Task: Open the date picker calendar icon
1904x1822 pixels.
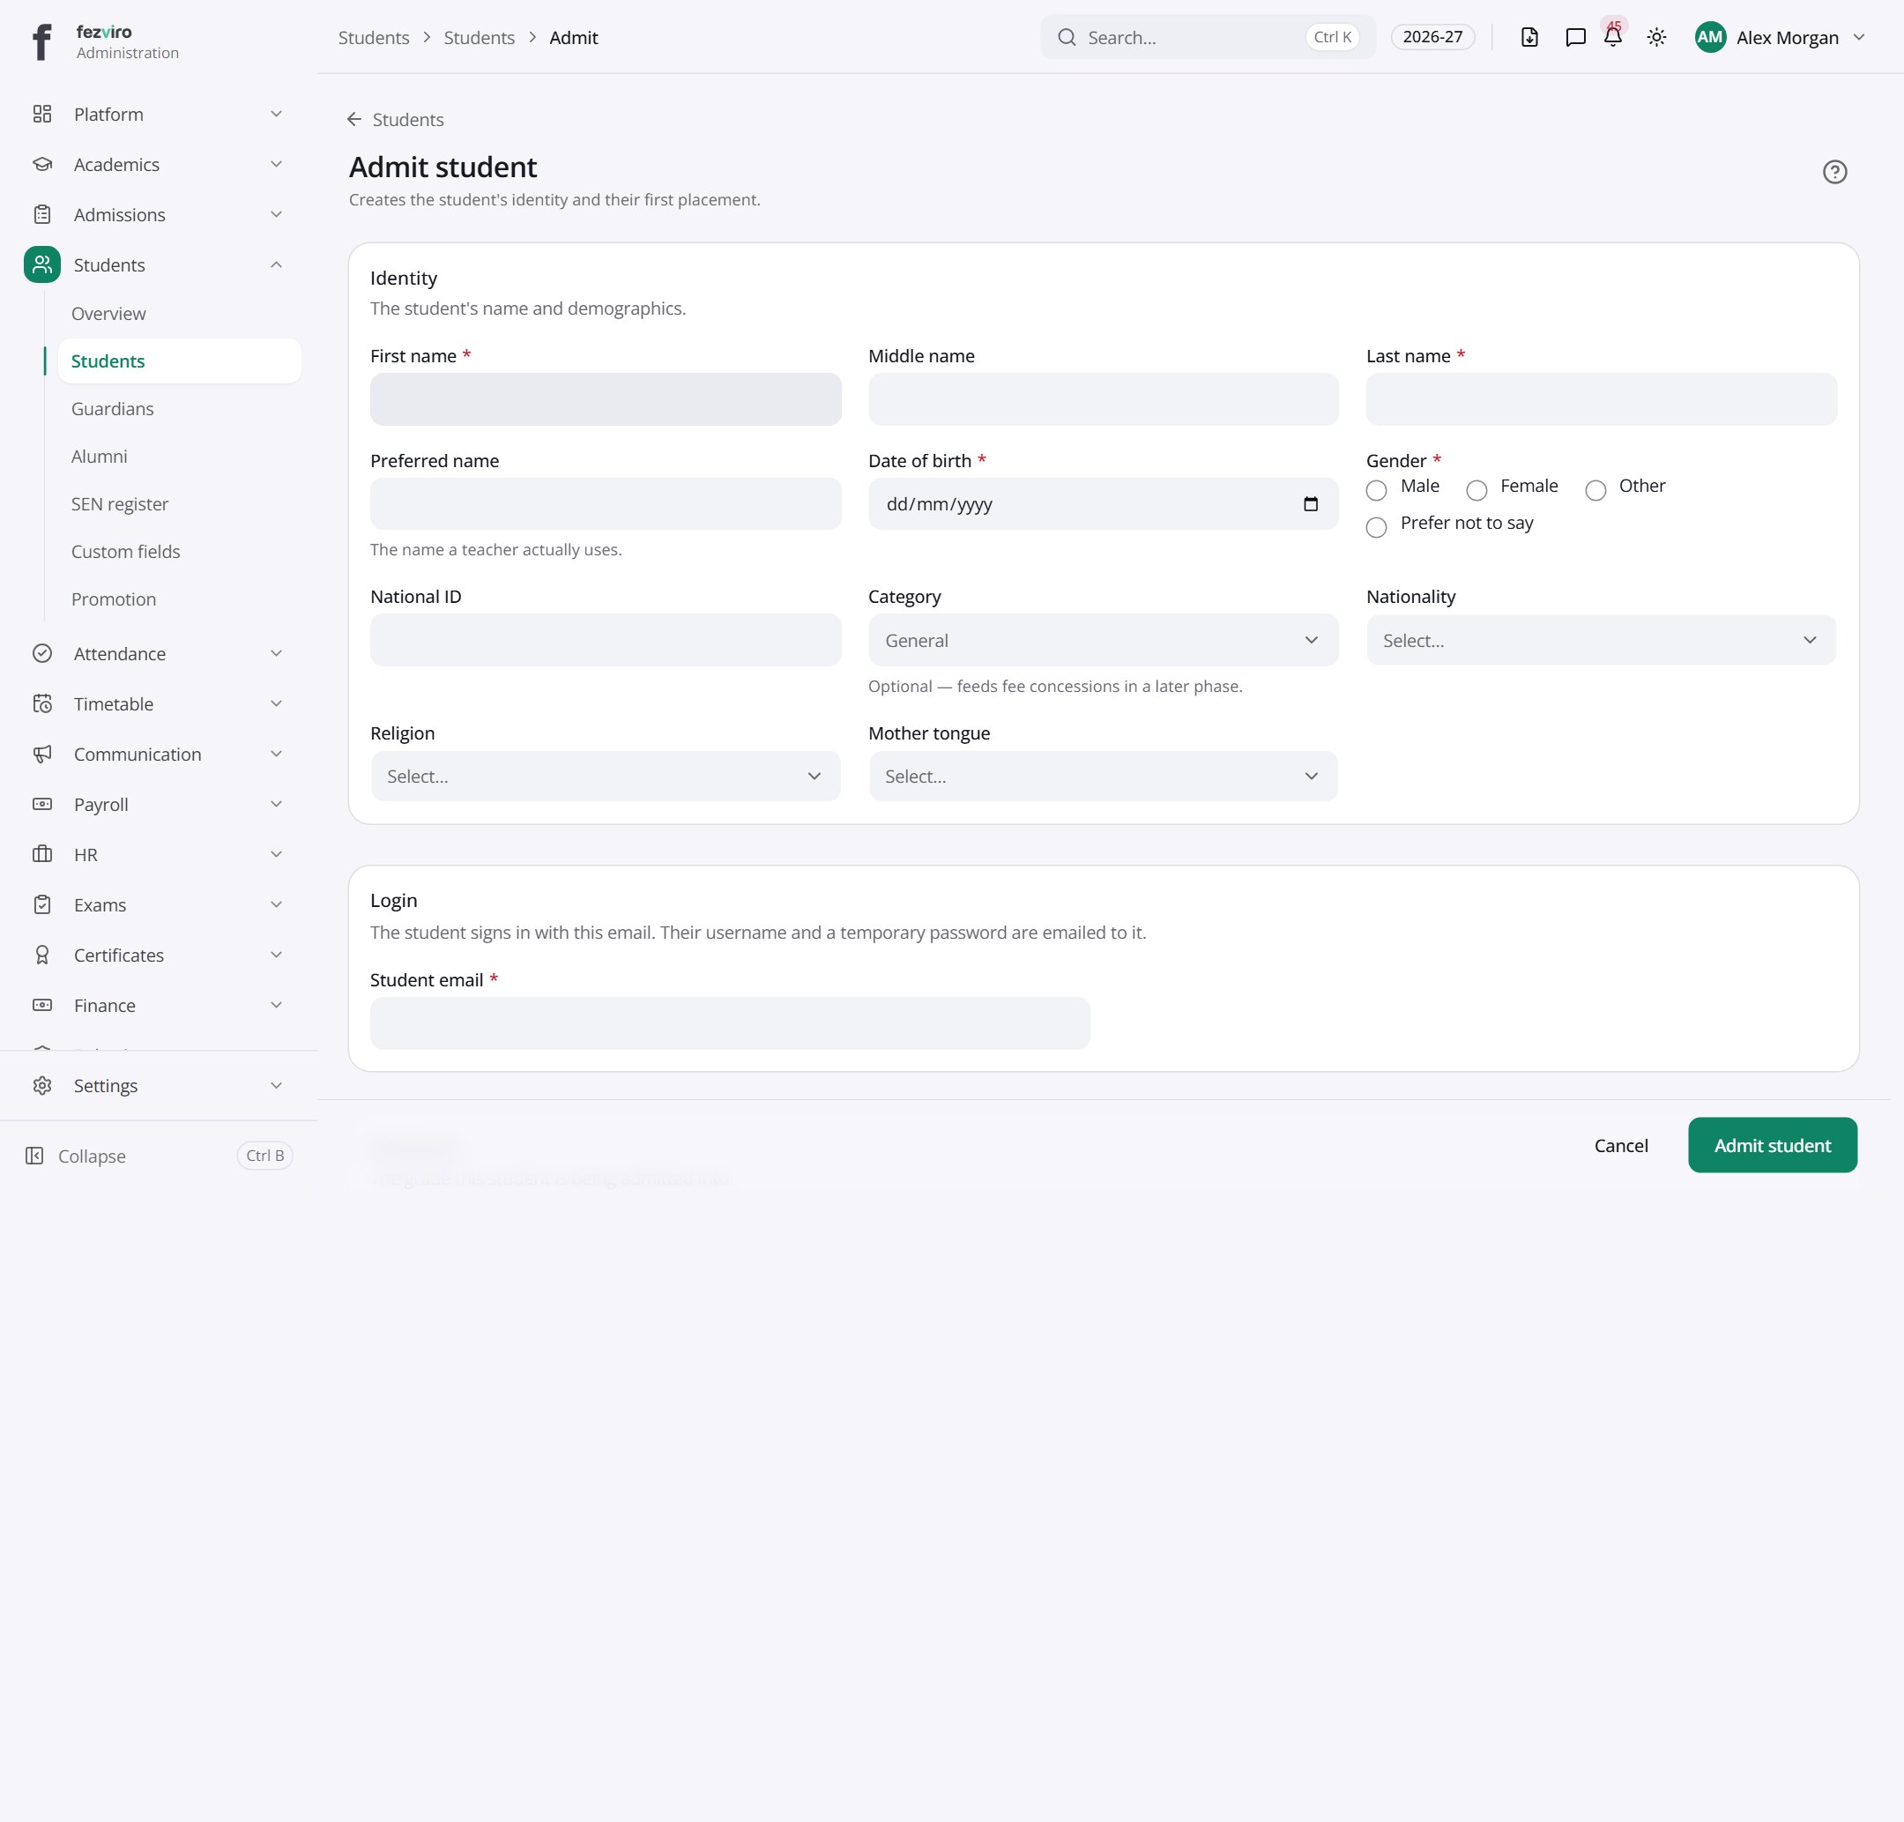Action: [x=1311, y=504]
